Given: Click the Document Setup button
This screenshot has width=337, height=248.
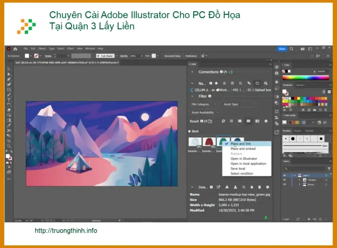Looking at the screenshot, I should coord(172,56).
